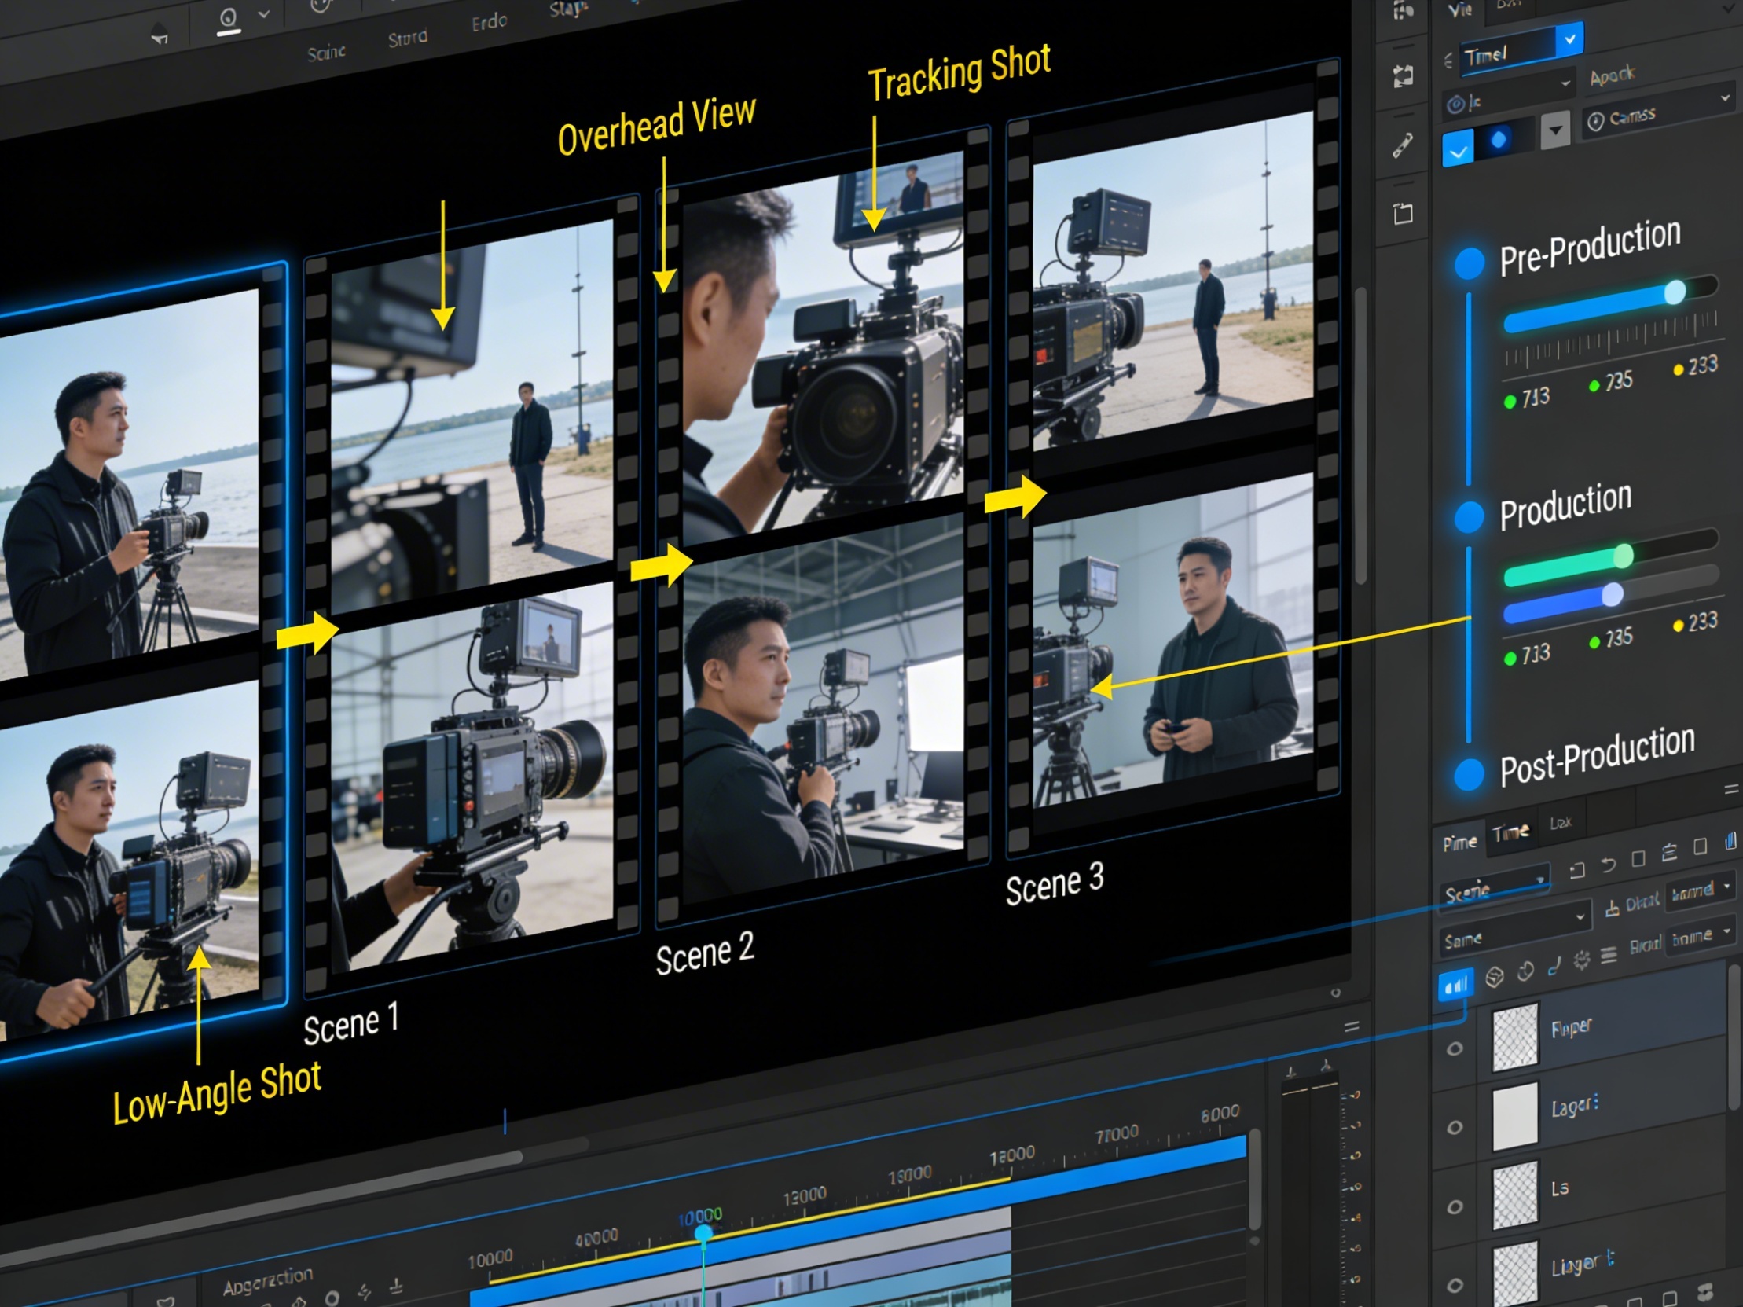Screen dimensions: 1743x1307
Task: Click the swap arrows icon in sidebar
Action: (1403, 76)
